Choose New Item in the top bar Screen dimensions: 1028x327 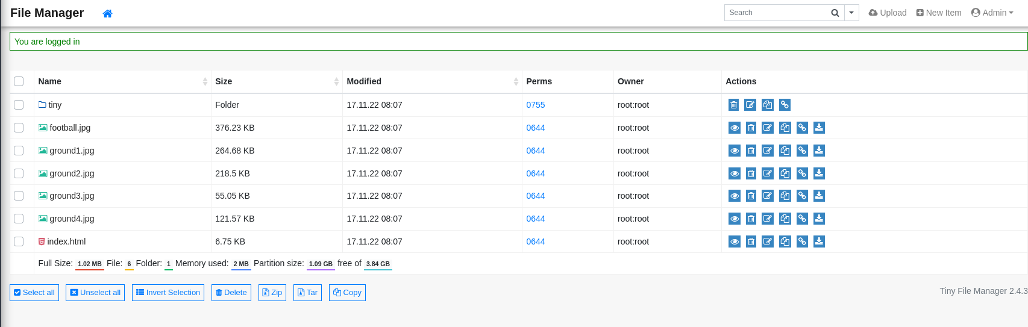point(939,13)
